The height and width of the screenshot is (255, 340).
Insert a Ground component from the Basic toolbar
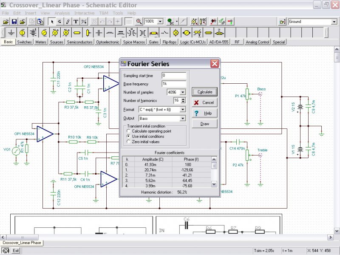tap(11, 33)
